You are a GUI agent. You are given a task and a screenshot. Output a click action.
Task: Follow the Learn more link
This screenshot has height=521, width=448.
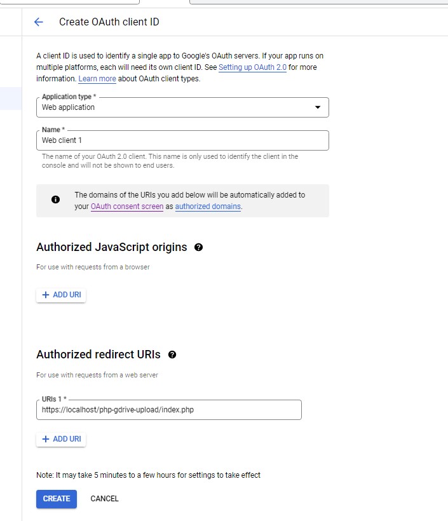click(x=97, y=79)
